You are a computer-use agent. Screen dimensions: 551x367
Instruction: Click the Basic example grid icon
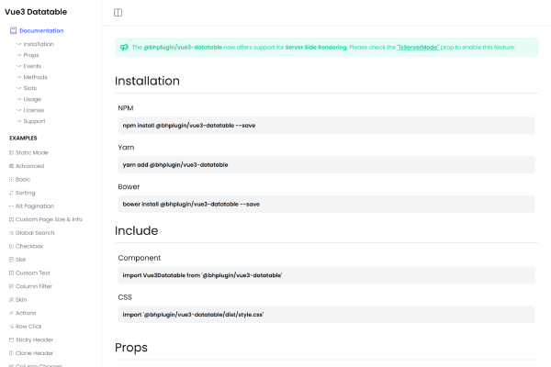11,180
